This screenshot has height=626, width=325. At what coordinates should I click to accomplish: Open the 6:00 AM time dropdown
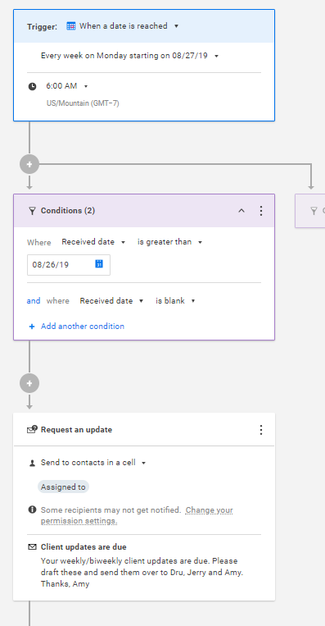pyautogui.click(x=67, y=86)
